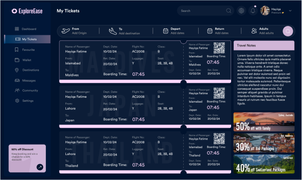The image size is (302, 180).
Task: Open the 40% off Switzerland Packages offer
Action: [x=264, y=164]
